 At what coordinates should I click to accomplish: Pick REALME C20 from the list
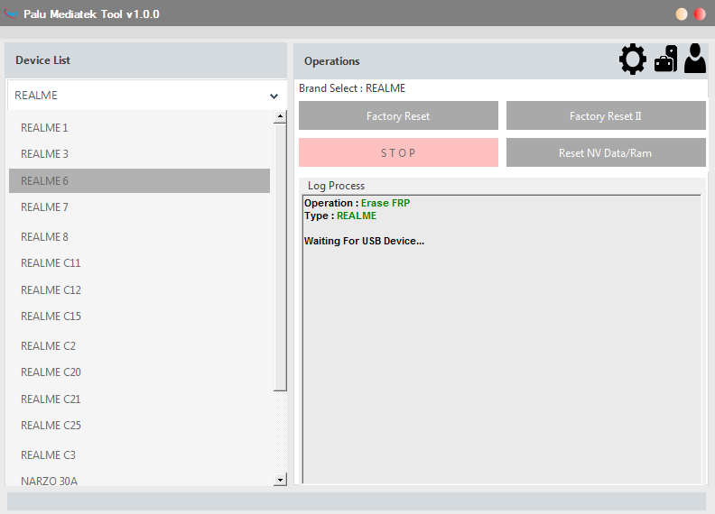(140, 372)
